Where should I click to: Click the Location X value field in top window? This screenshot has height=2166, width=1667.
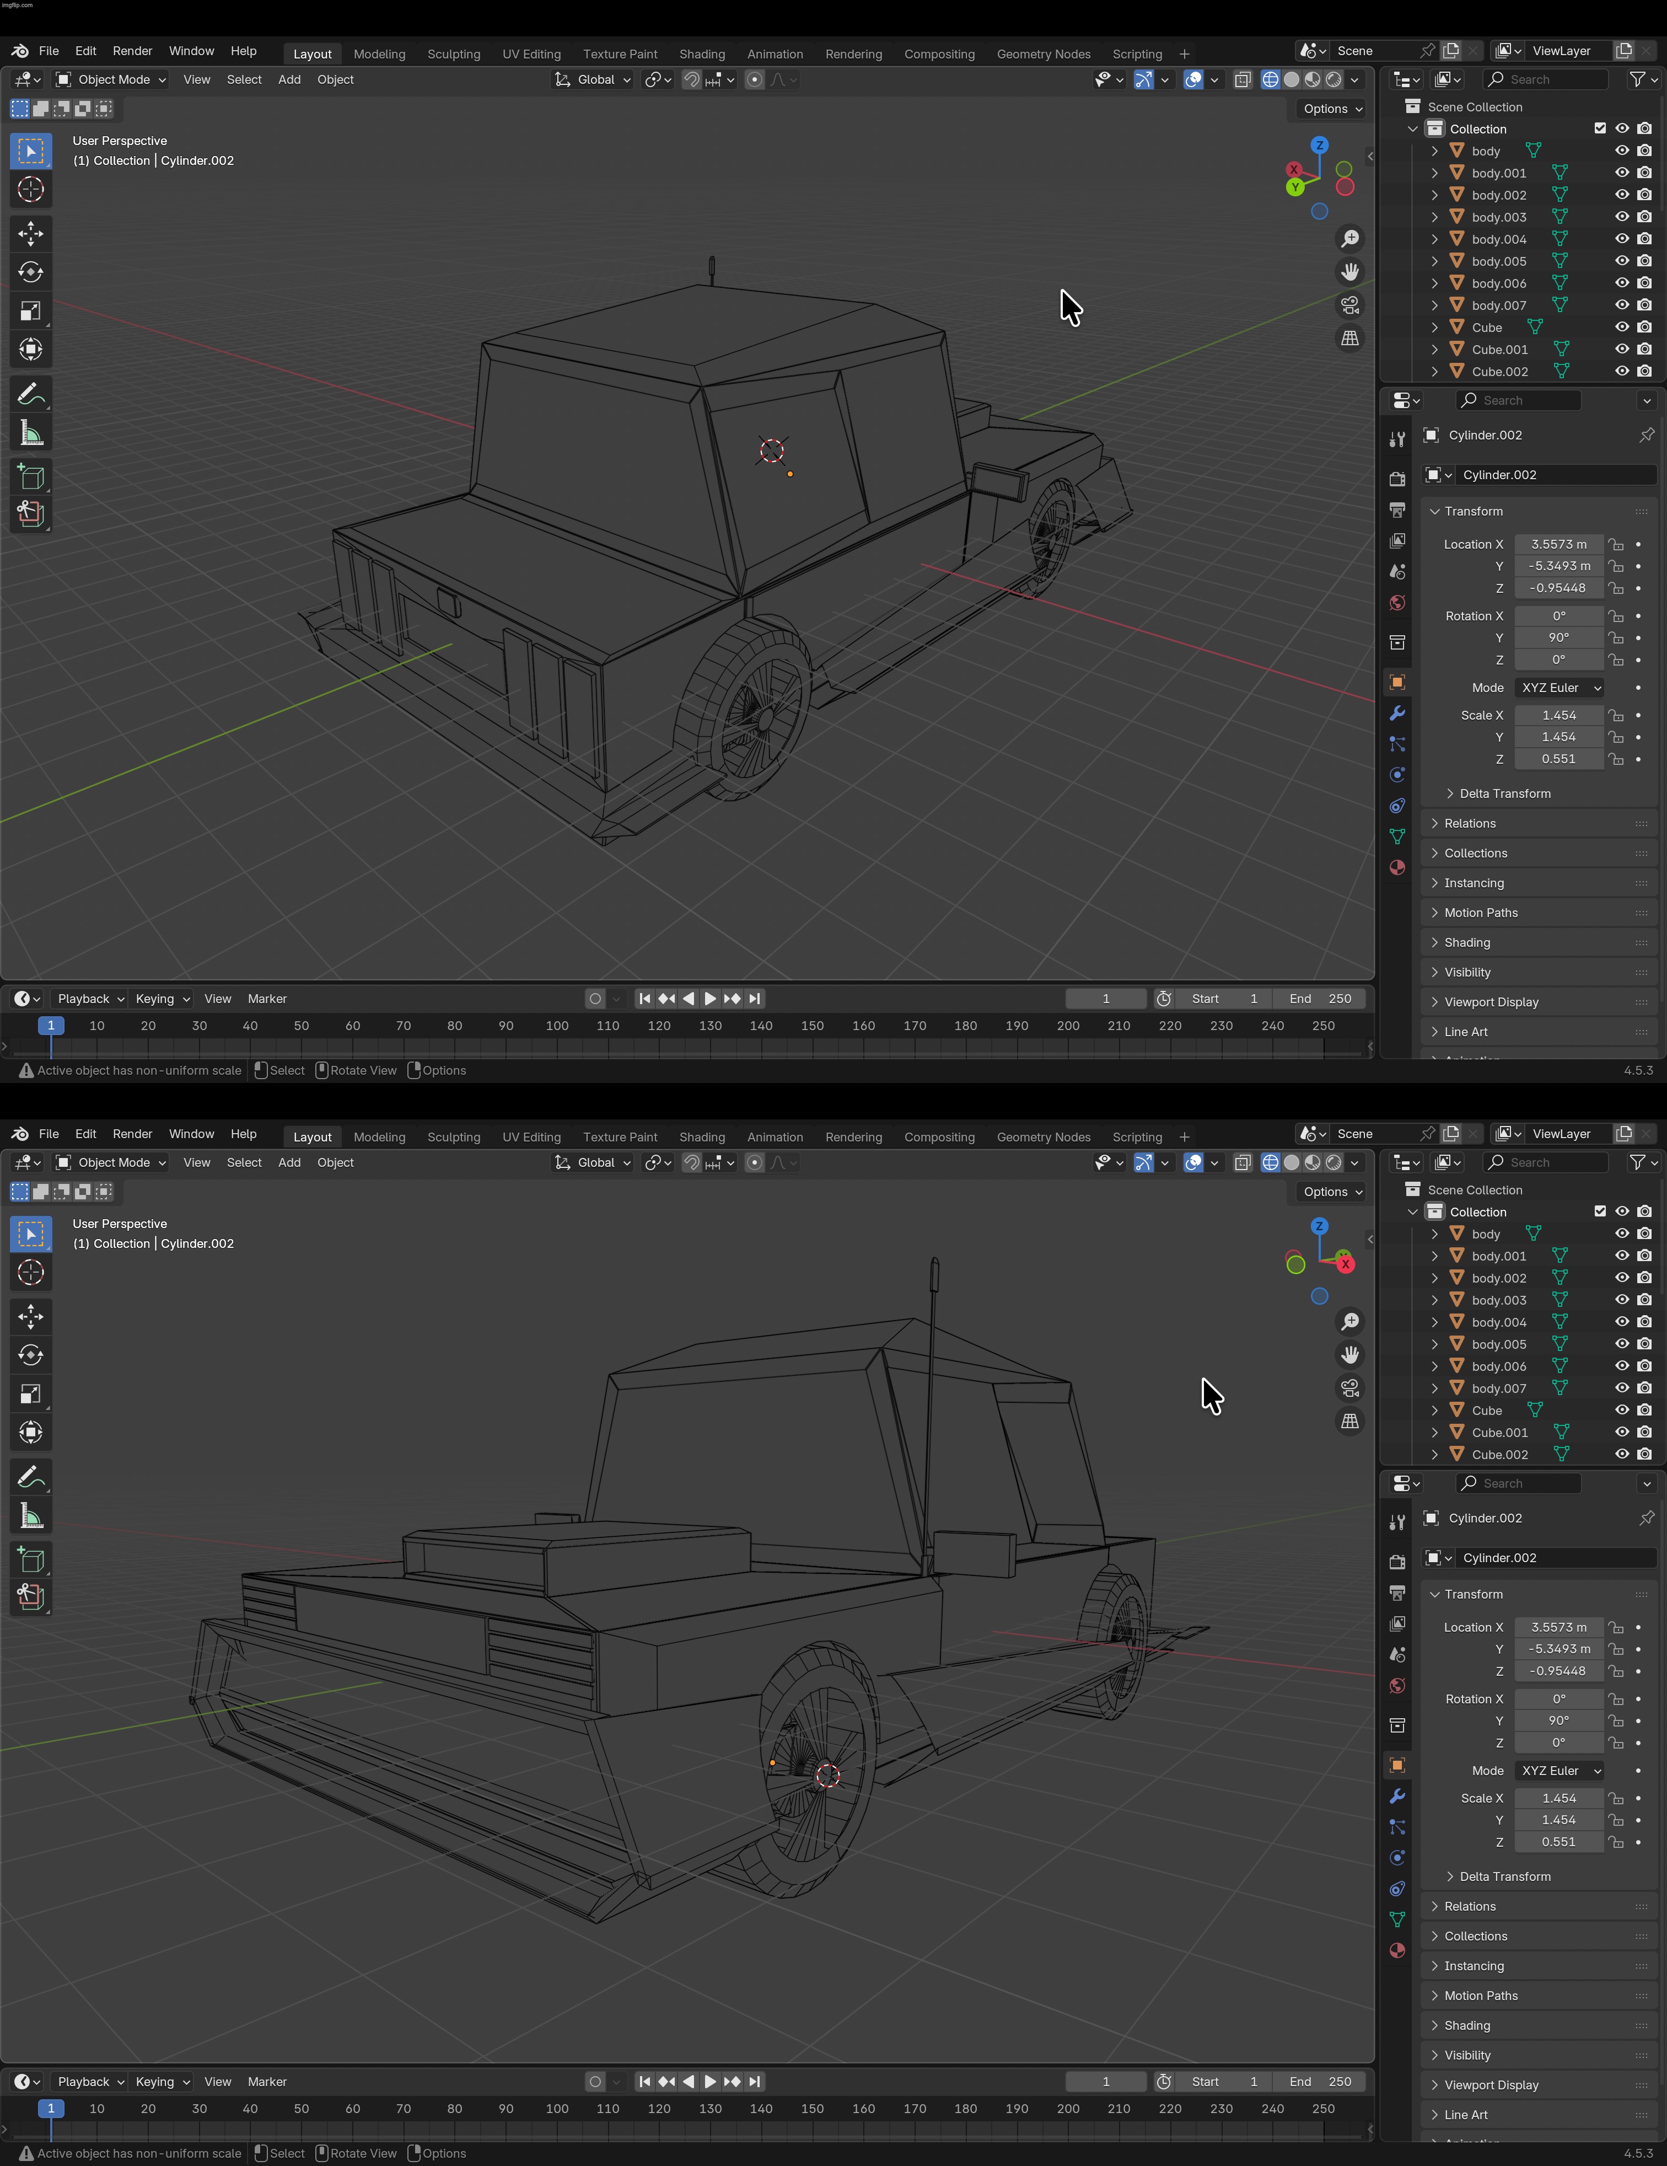1559,544
